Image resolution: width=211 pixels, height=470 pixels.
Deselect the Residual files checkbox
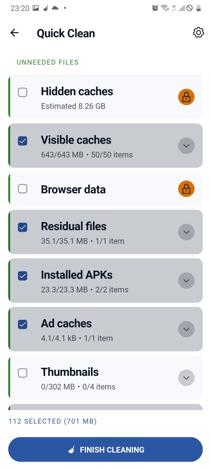[x=23, y=227]
